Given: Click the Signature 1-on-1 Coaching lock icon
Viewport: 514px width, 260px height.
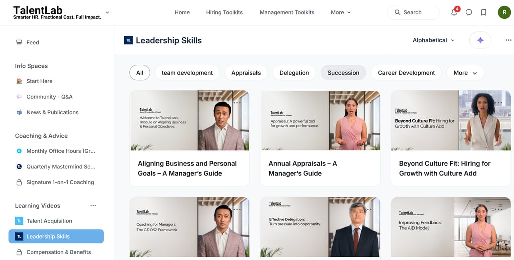Looking at the screenshot, I should (19, 182).
